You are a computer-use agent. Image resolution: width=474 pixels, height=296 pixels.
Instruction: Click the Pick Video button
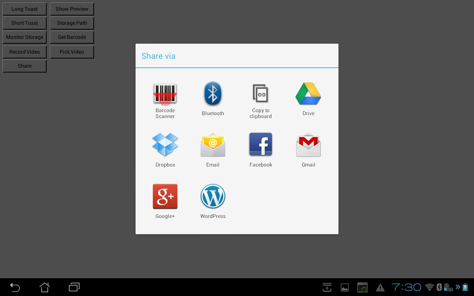[x=72, y=52]
